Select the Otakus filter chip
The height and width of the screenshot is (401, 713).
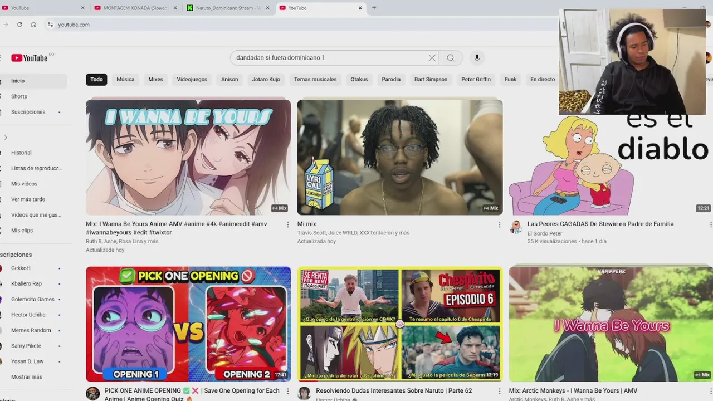click(359, 79)
